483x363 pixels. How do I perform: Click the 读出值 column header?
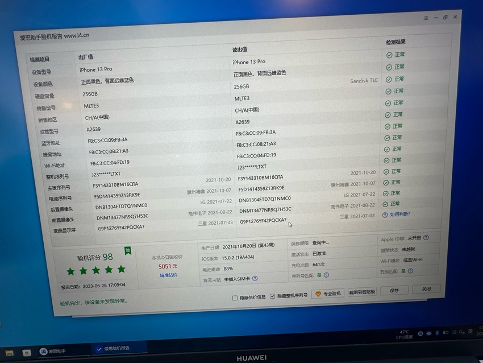[239, 49]
